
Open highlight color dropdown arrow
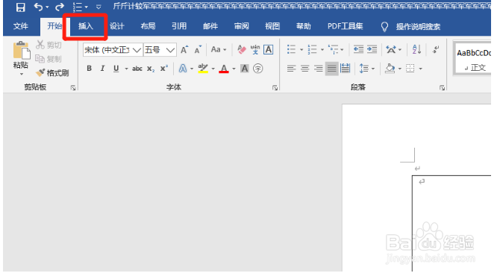(213, 69)
